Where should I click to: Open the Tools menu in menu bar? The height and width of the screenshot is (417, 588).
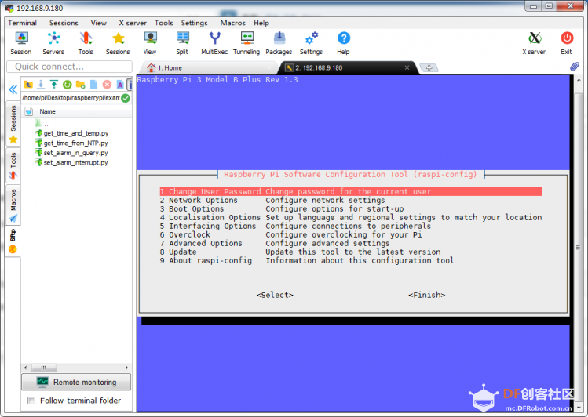164,23
